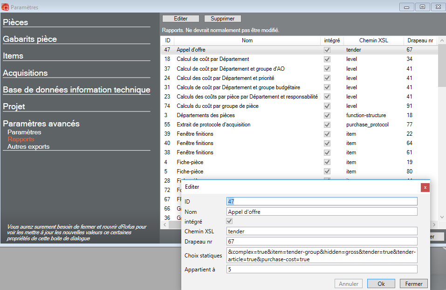The width and height of the screenshot is (446, 290).
Task: Toggle intégré checkbox for Départements des pièces
Action: [327, 115]
